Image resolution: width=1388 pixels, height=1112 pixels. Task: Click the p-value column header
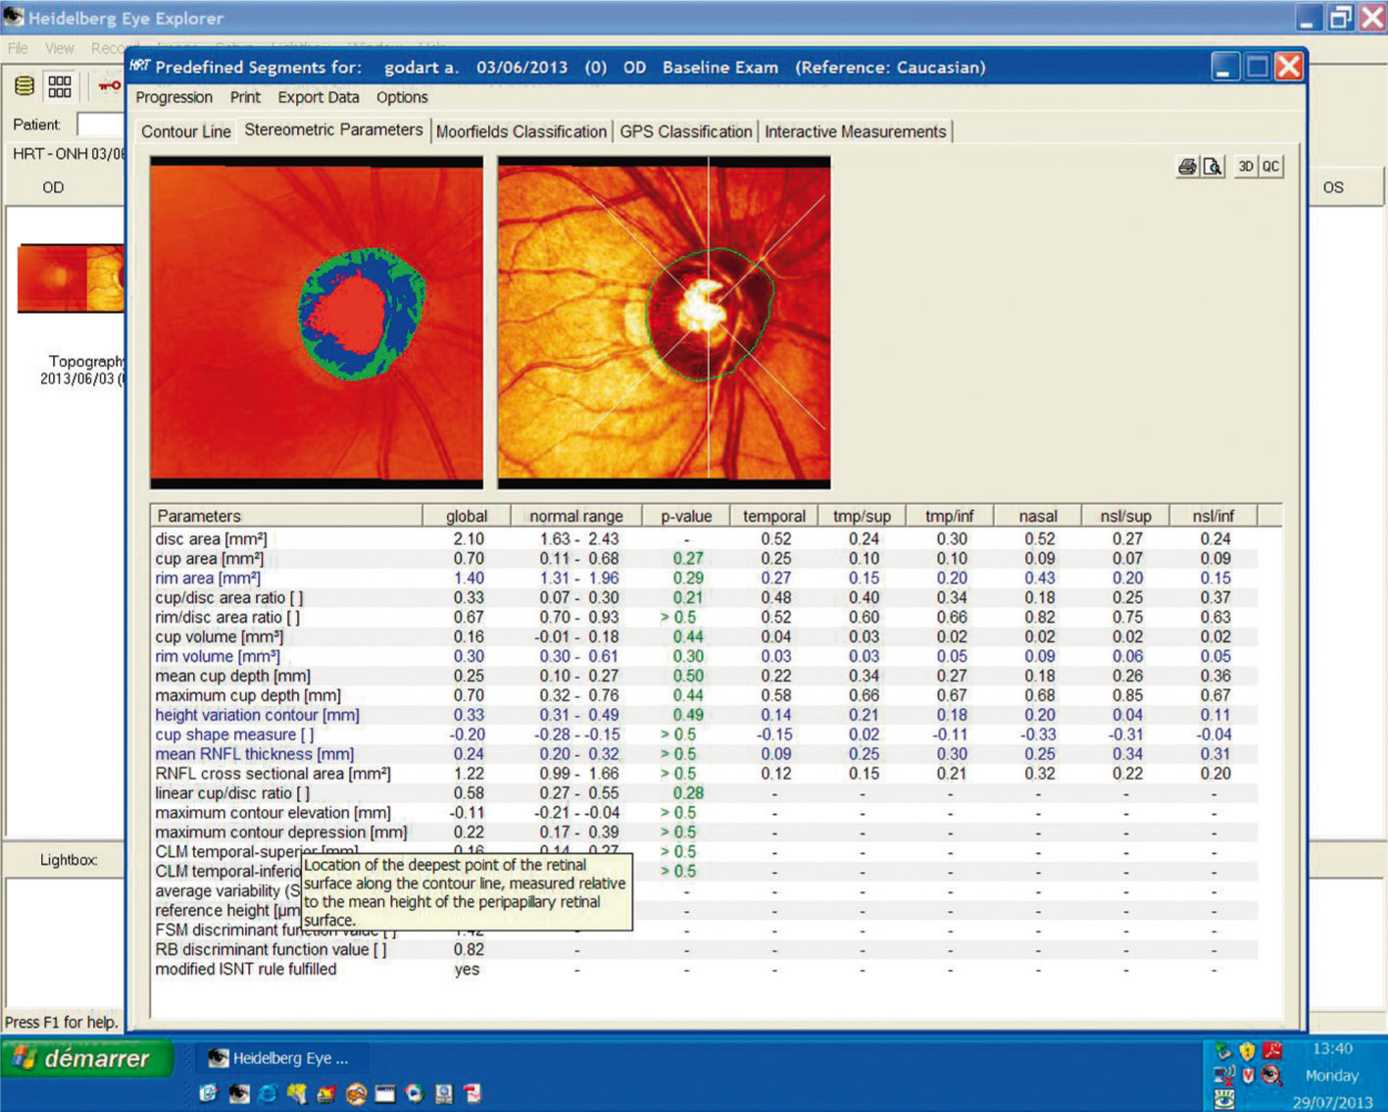tap(685, 516)
